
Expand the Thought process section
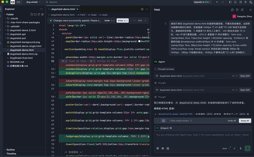[165, 69]
